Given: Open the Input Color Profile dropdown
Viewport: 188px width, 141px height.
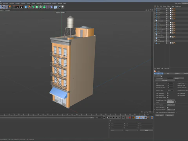Looking at the screenshot, I should point(171,110).
